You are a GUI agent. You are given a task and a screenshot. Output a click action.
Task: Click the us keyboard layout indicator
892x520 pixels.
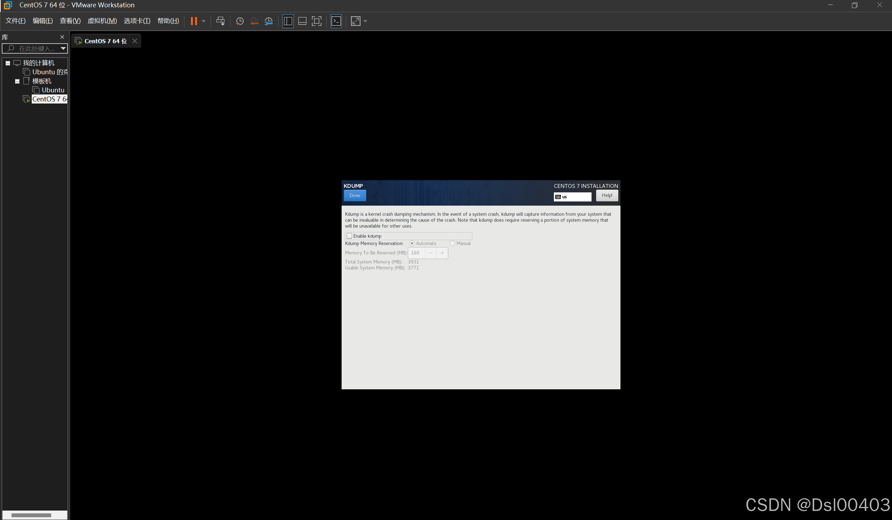[572, 197]
